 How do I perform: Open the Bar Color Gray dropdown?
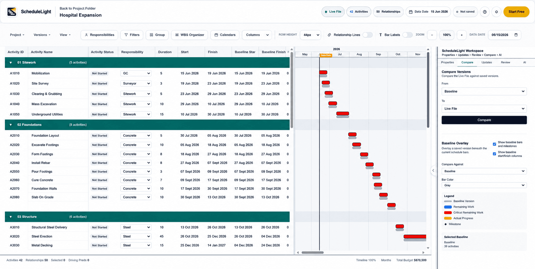point(484,185)
